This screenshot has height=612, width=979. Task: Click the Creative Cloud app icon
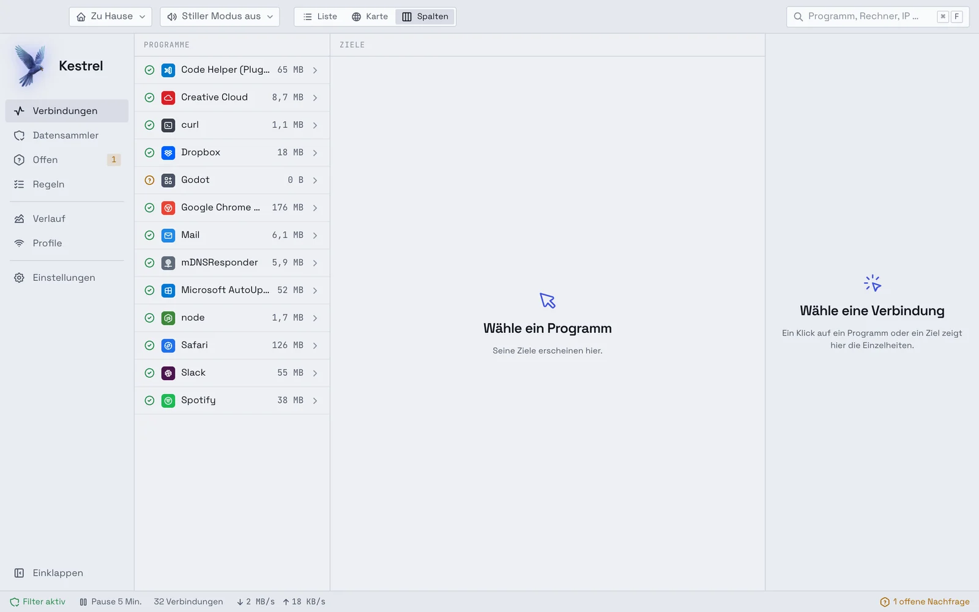click(x=168, y=97)
